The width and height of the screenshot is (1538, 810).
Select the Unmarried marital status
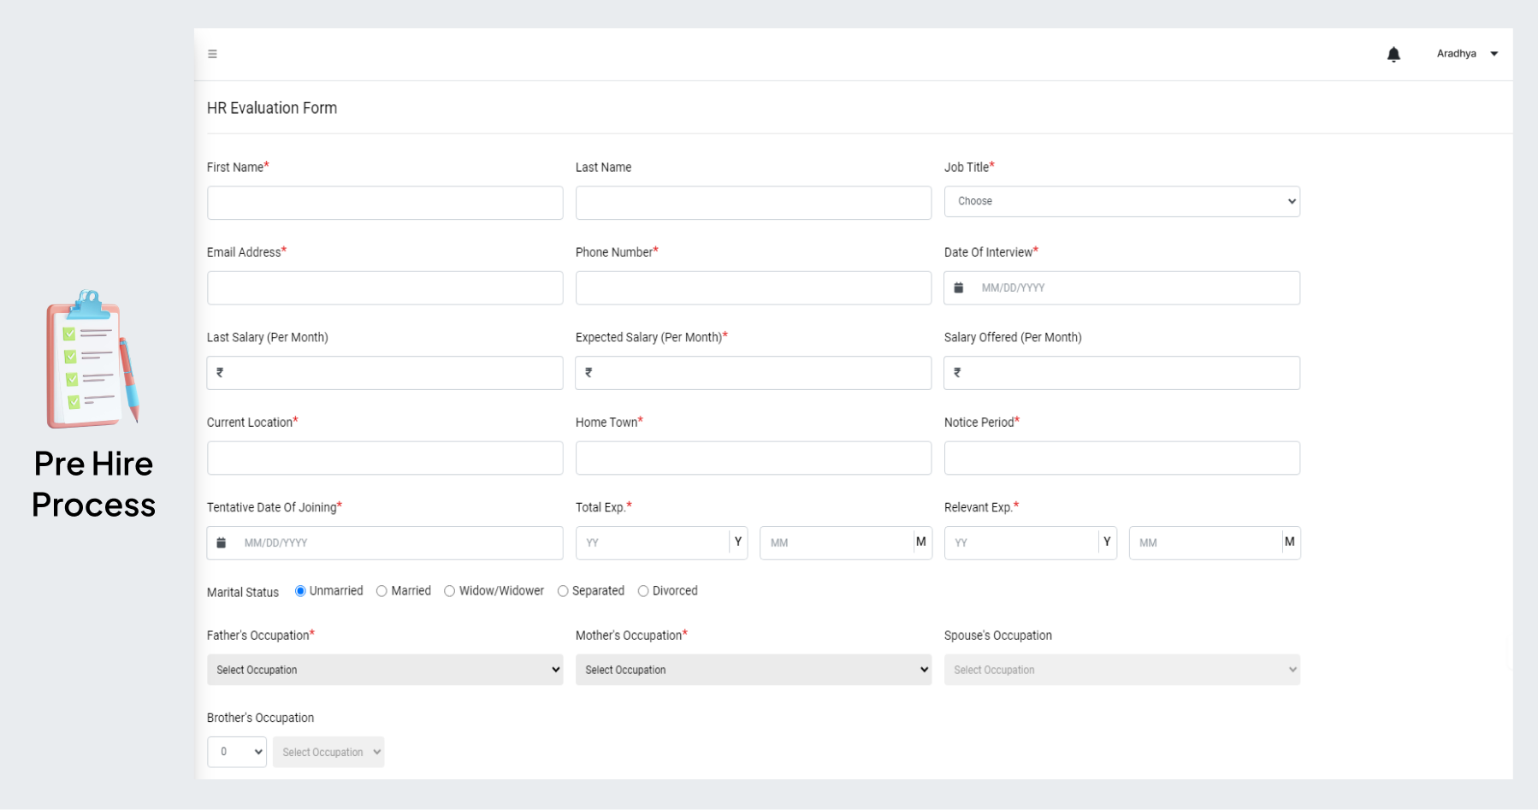click(x=300, y=591)
